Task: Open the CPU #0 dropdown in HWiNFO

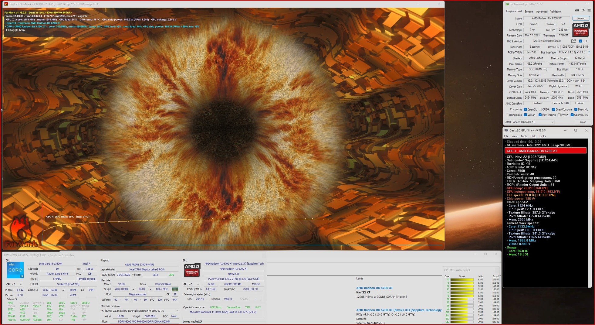Action: (14, 284)
